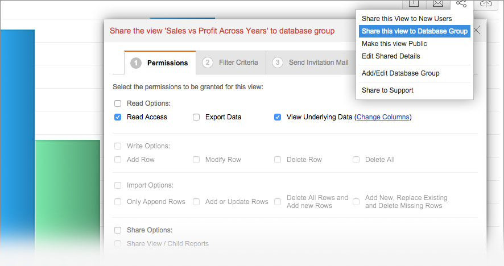Select the Permissions tab

(160, 63)
